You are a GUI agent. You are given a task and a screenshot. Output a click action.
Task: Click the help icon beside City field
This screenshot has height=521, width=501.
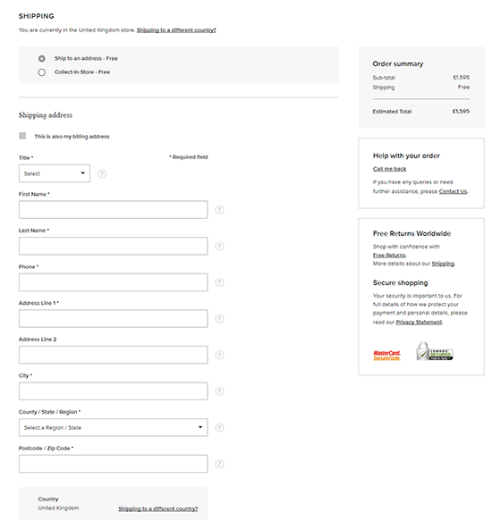(219, 391)
